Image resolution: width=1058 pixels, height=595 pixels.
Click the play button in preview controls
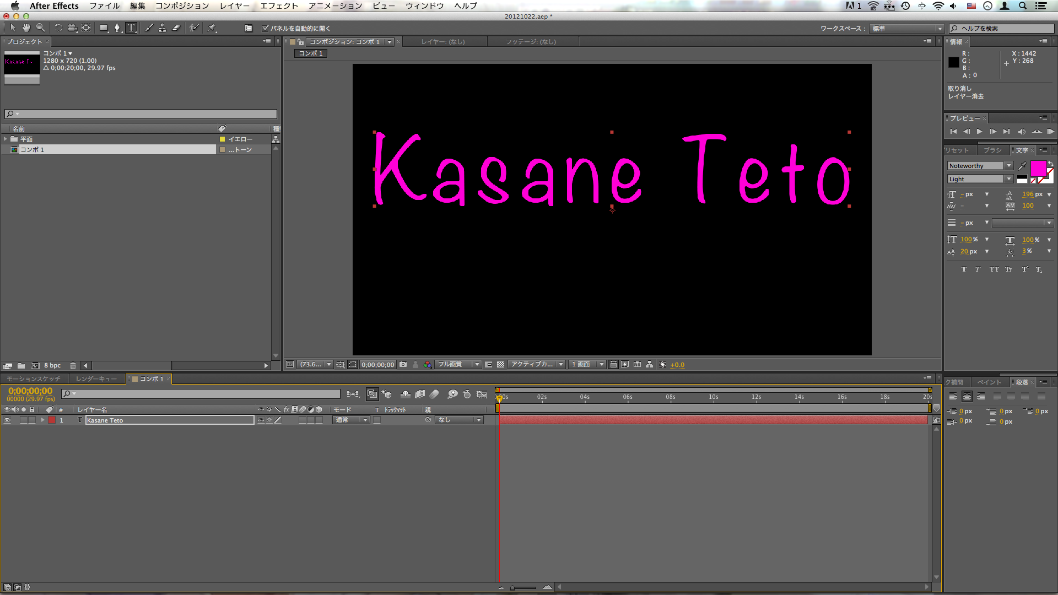click(x=980, y=132)
